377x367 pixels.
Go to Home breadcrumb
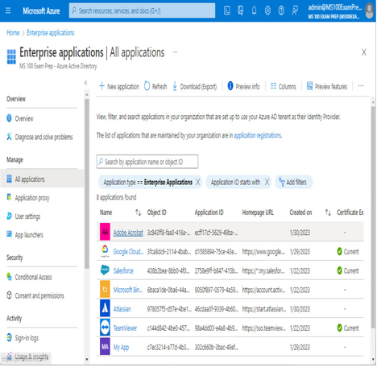pos(13,33)
